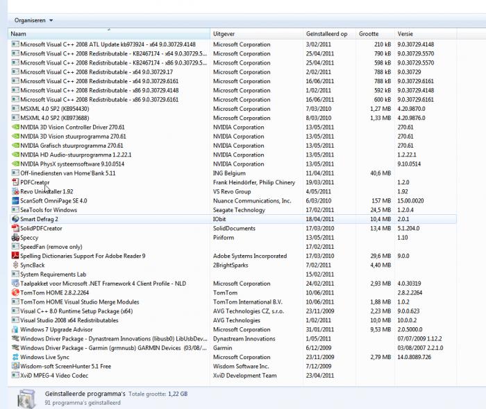Viewport: 486px width, 409px height.
Task: Click install date 19/03/2011
Action: (x=320, y=182)
